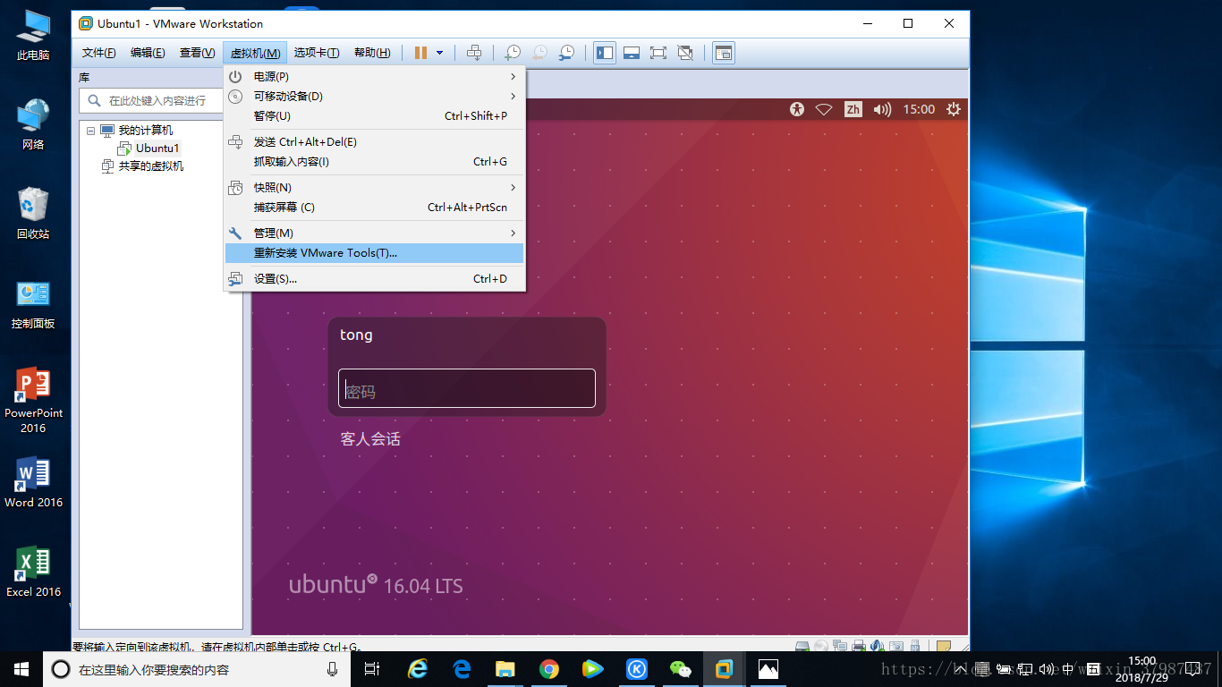Click the library search input field
The height and width of the screenshot is (687, 1222).
[152, 100]
